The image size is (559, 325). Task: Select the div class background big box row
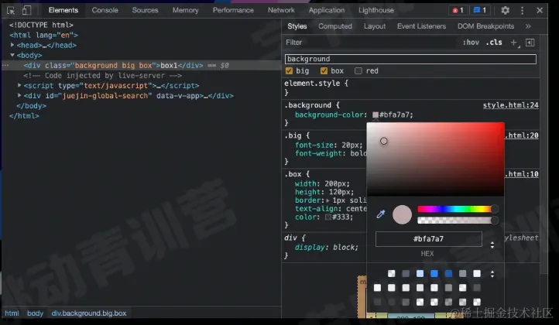pos(142,66)
